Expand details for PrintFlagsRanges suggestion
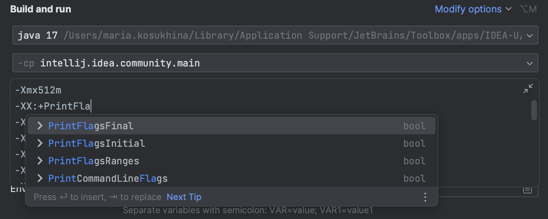The width and height of the screenshot is (548, 219). [x=39, y=161]
